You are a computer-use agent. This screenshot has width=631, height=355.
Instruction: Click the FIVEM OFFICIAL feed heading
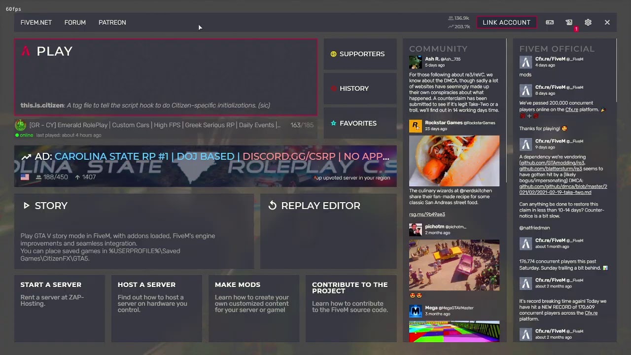point(557,49)
